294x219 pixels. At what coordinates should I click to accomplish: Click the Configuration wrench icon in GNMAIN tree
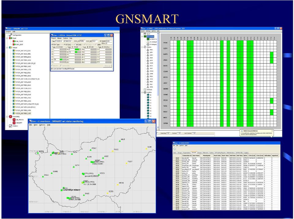[10, 35]
